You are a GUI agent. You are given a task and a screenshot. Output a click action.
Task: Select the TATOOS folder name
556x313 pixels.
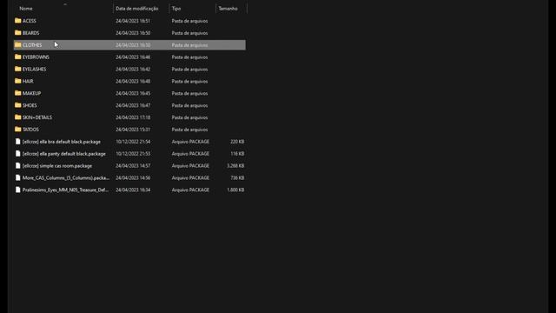point(30,130)
